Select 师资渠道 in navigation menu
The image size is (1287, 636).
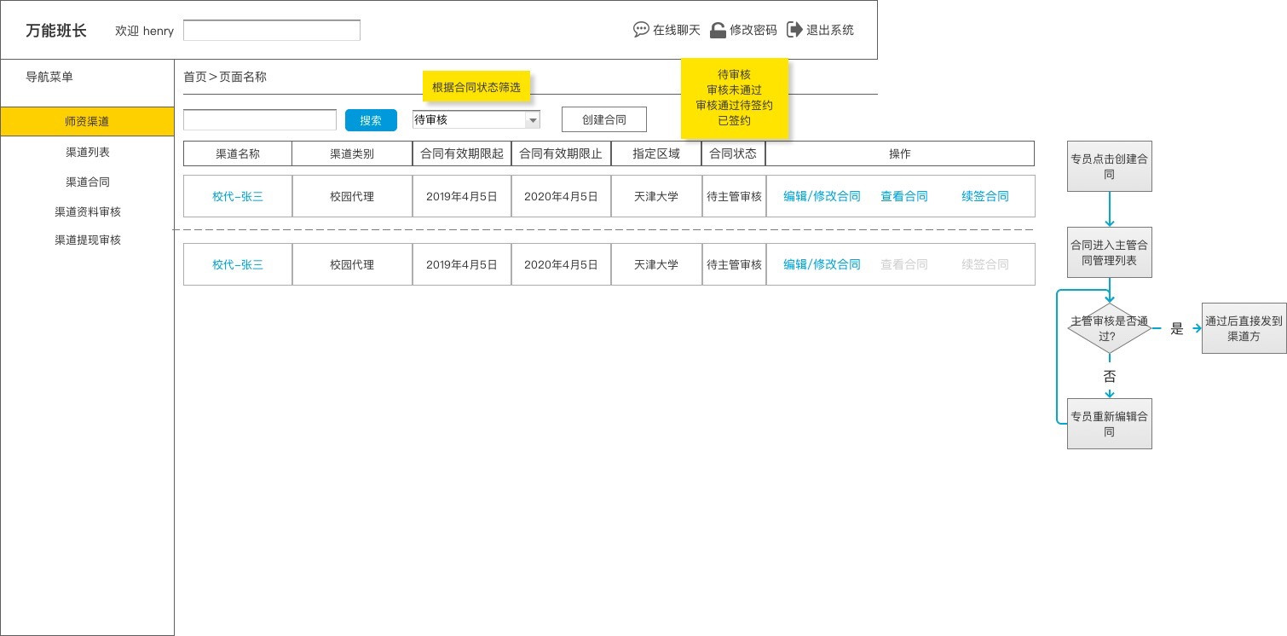tap(87, 121)
